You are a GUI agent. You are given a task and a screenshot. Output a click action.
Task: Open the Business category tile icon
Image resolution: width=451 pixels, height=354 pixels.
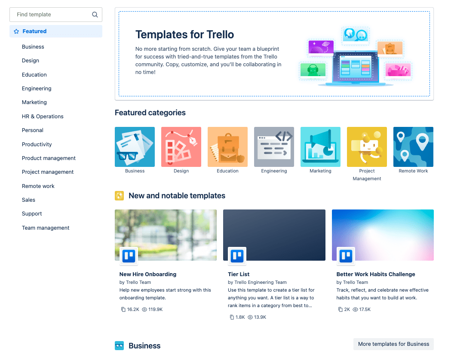135,147
